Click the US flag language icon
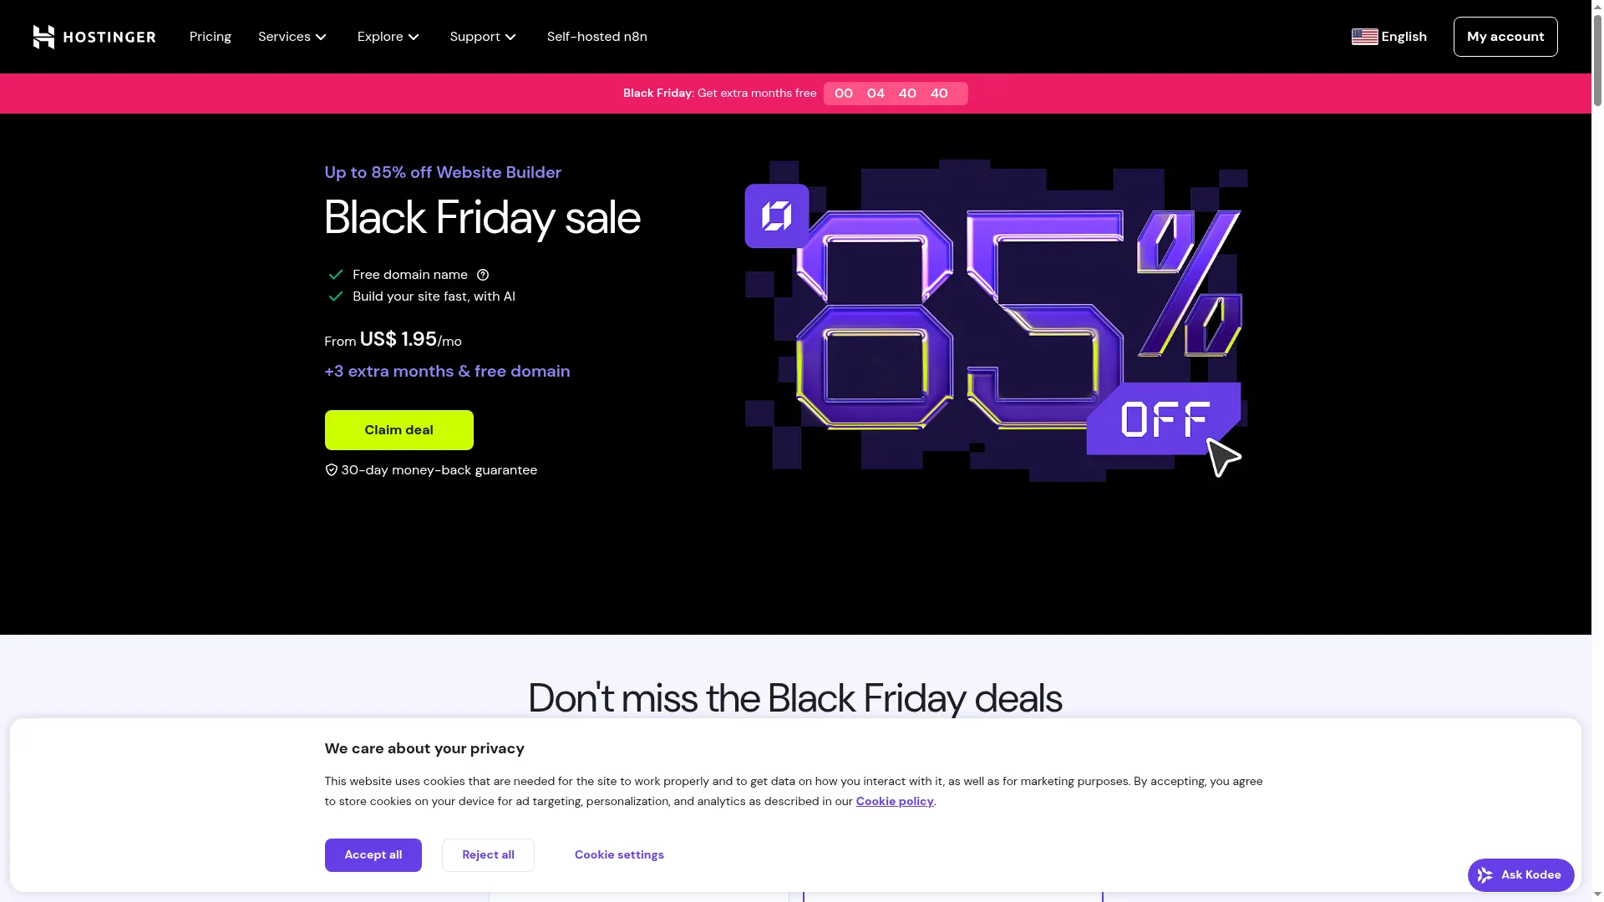The image size is (1604, 902). tap(1364, 37)
